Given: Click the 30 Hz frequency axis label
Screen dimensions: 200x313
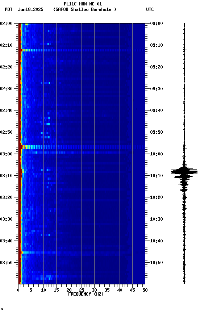Looking at the screenshot, I should 94,290.
